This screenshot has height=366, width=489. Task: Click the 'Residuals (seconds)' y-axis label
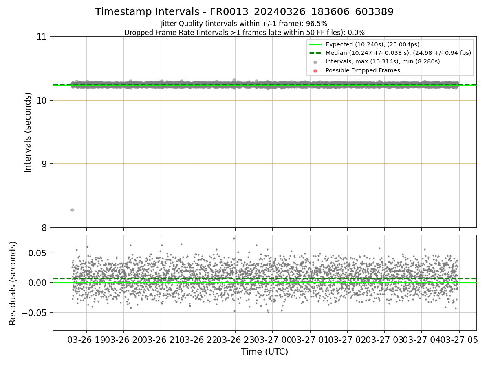tap(13, 283)
